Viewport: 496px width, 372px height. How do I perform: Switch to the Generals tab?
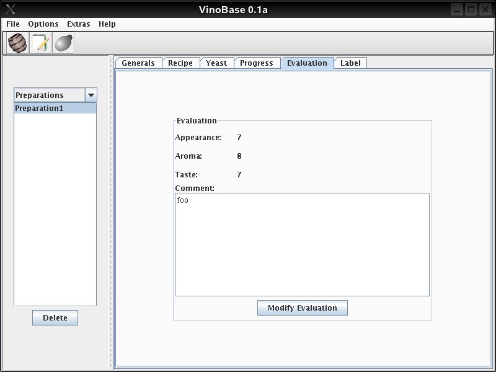[138, 63]
